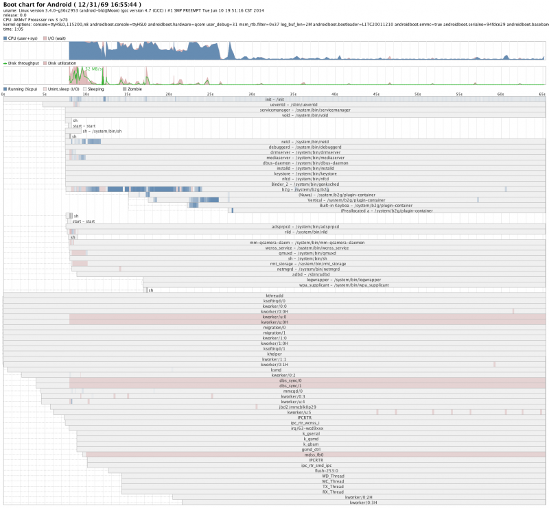The image size is (549, 508).
Task: Select the flush-253:0 thread row
Action: [327, 470]
